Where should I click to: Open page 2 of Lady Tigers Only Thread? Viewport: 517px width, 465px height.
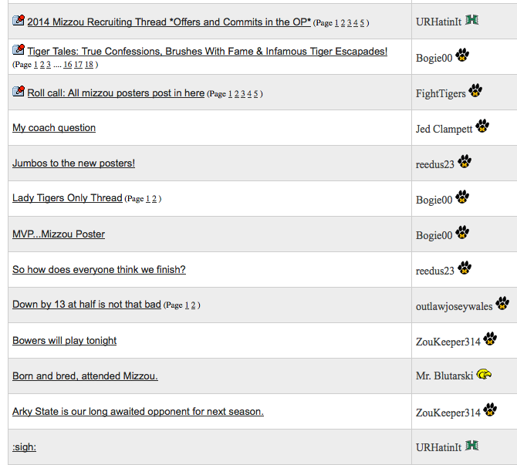154,199
